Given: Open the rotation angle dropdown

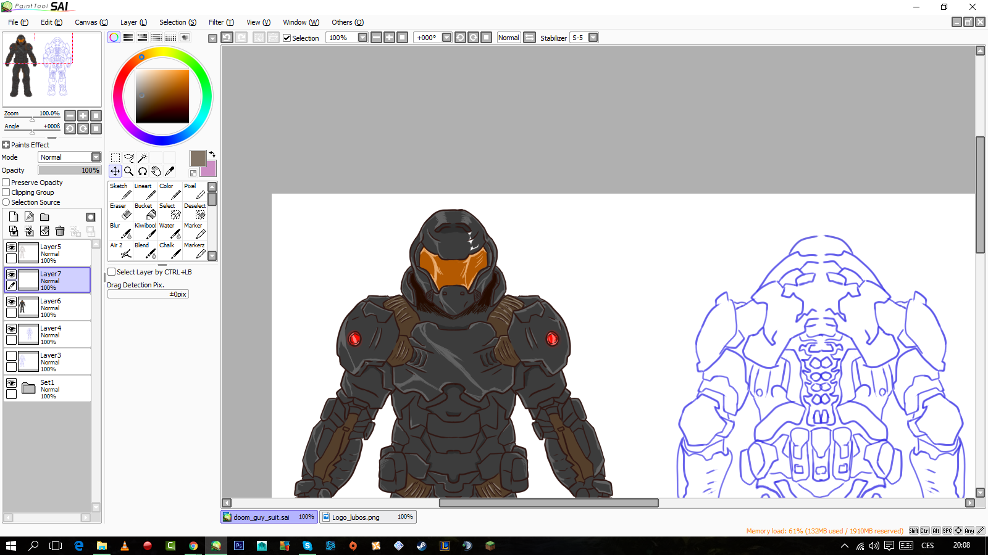Looking at the screenshot, I should (446, 38).
